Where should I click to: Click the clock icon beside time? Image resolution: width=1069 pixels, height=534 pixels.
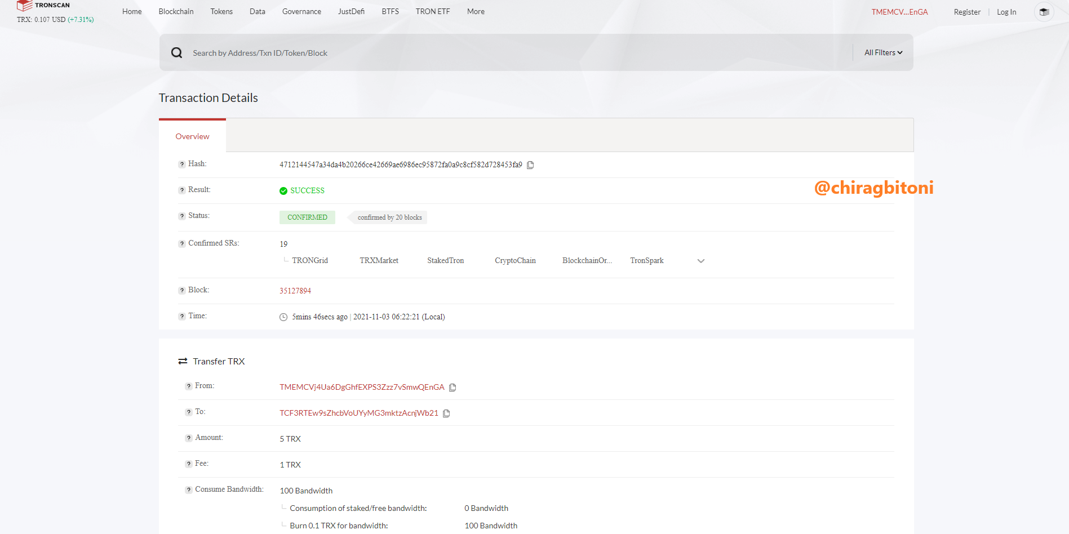coord(283,317)
